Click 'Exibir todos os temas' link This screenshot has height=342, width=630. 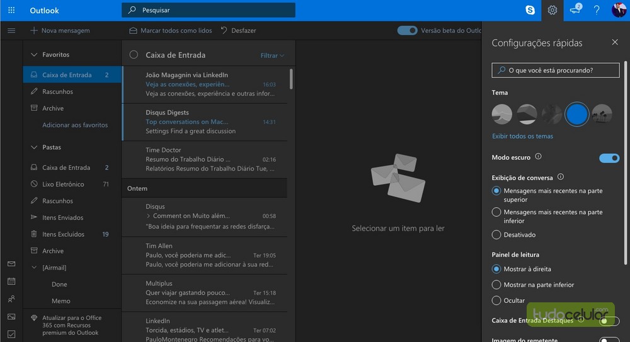(522, 136)
